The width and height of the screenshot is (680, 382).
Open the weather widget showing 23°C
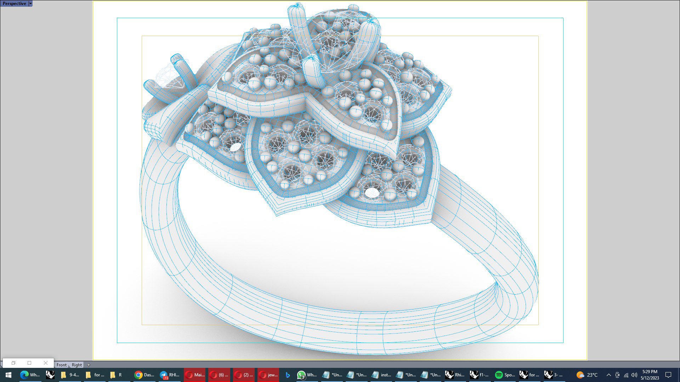(587, 375)
